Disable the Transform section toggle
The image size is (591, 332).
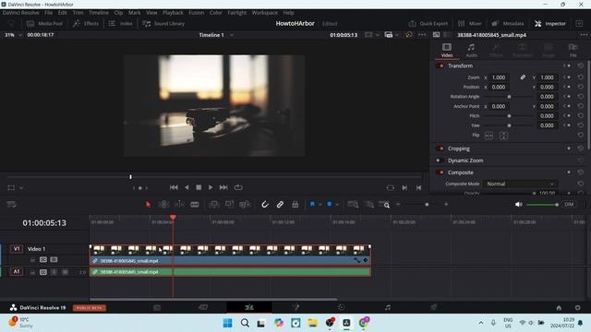tap(440, 65)
